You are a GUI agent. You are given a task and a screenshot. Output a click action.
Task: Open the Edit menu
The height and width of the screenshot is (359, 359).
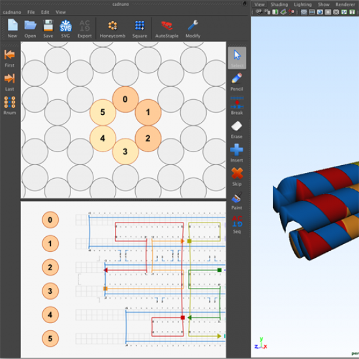click(45, 12)
